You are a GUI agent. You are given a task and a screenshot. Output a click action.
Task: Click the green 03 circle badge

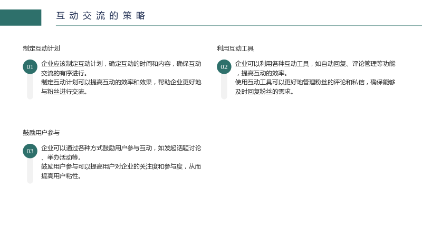click(x=30, y=151)
